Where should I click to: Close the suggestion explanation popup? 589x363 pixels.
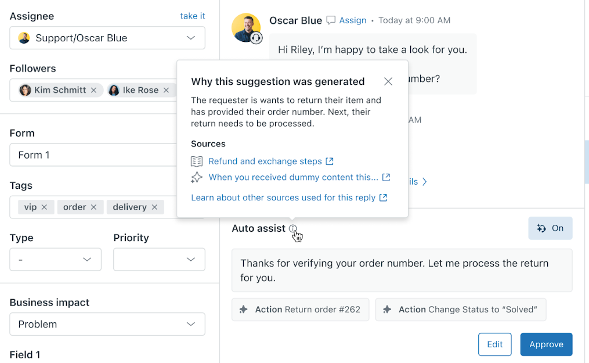(x=388, y=82)
